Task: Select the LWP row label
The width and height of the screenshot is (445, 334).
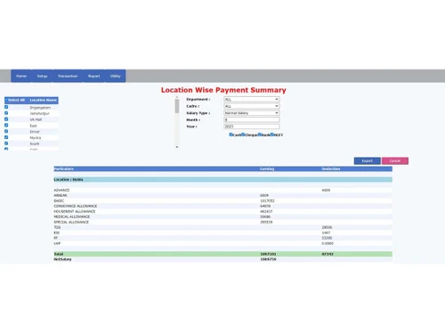Action: pyautogui.click(x=57, y=243)
